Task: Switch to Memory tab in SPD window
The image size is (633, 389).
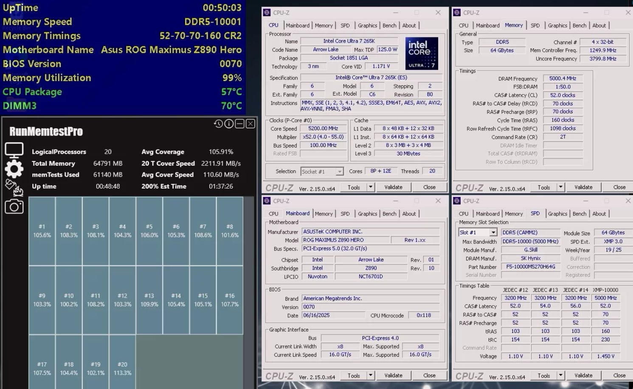Action: tap(514, 214)
